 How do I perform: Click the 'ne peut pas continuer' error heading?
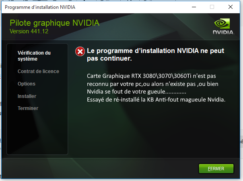point(155,55)
